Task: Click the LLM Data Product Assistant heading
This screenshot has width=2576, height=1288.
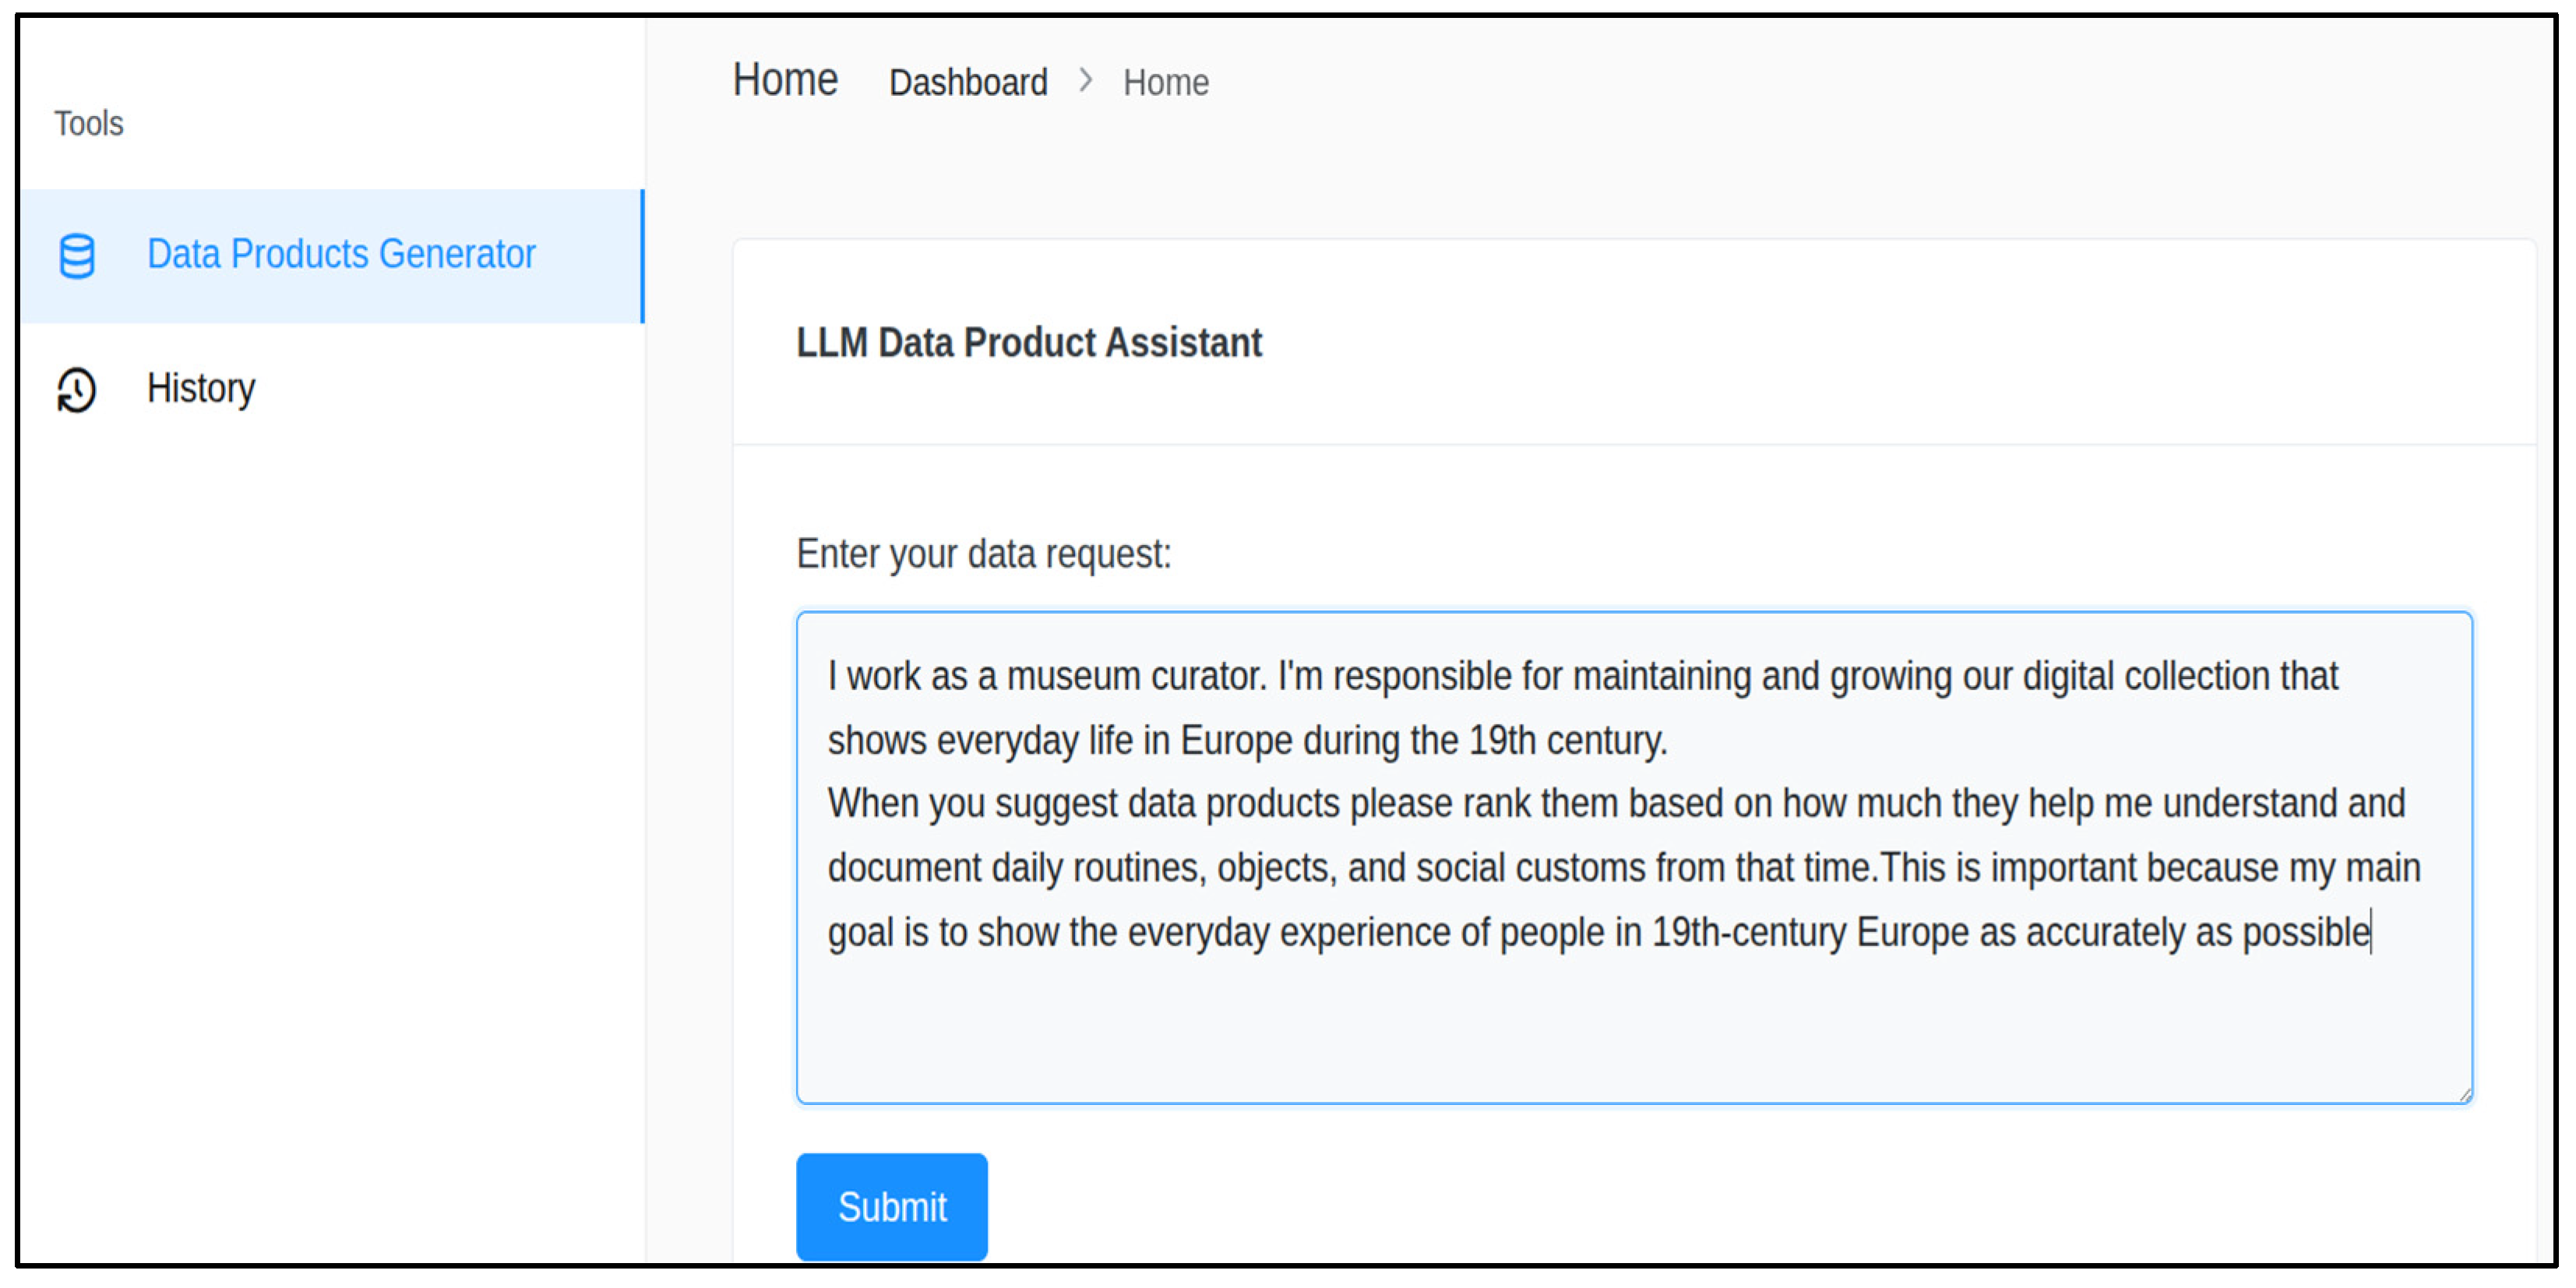Action: click(1028, 342)
